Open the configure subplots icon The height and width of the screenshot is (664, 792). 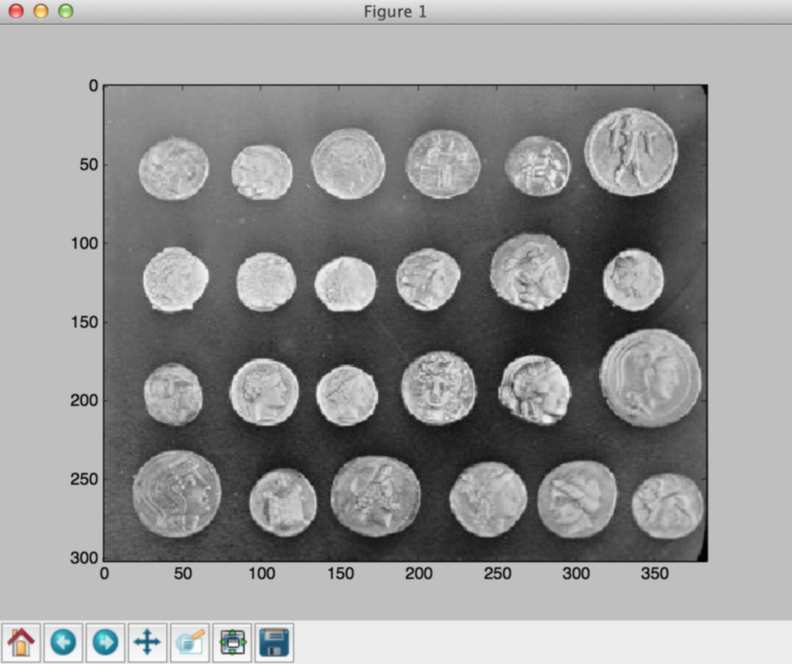[232, 642]
